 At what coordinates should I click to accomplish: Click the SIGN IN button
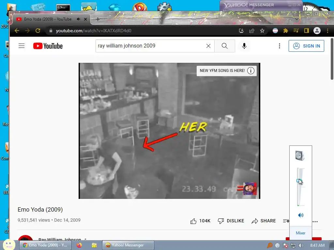tap(306, 46)
